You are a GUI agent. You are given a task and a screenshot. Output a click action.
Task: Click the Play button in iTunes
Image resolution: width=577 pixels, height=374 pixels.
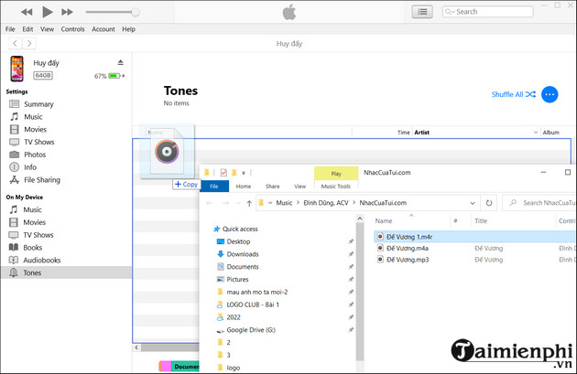47,12
